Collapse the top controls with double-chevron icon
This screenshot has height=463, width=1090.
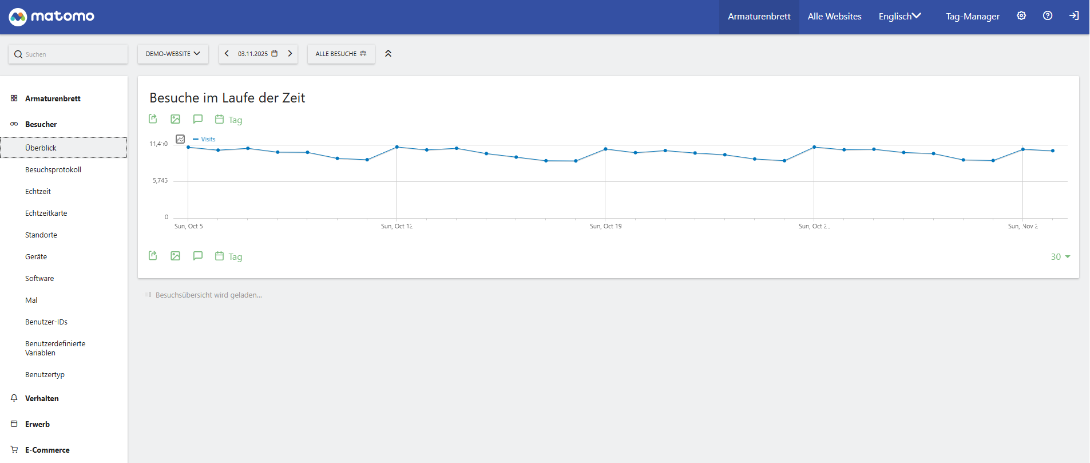tap(388, 54)
